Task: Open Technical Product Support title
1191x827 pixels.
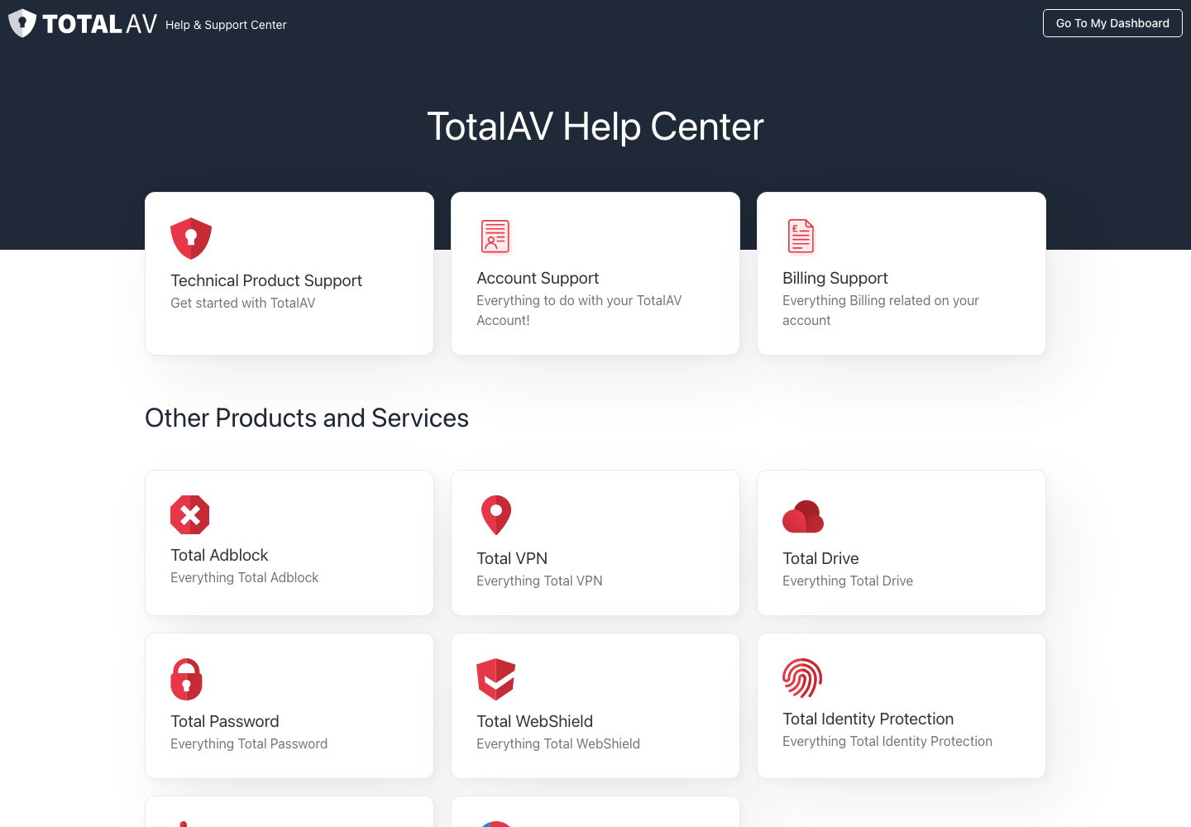Action: [266, 280]
